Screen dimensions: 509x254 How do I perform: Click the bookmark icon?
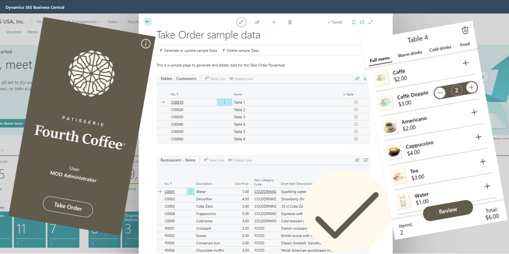click(x=354, y=22)
